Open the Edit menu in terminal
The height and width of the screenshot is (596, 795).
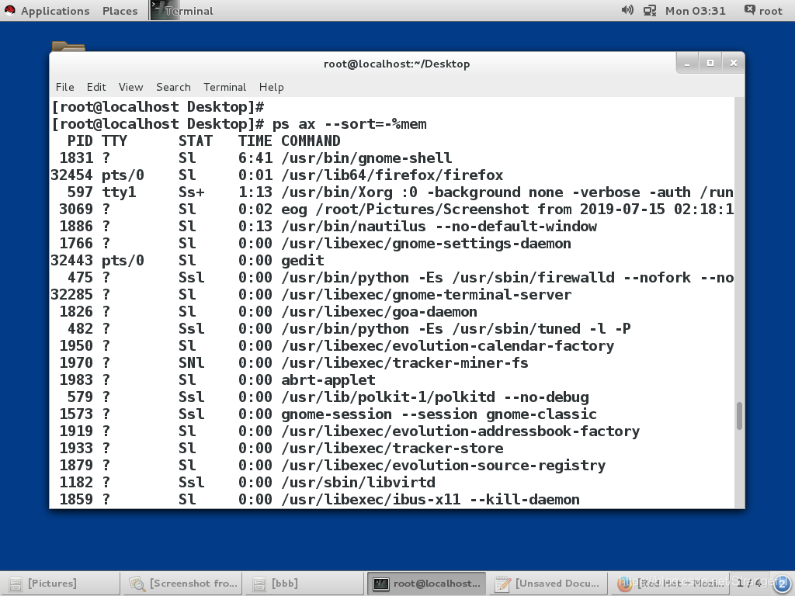[x=96, y=87]
